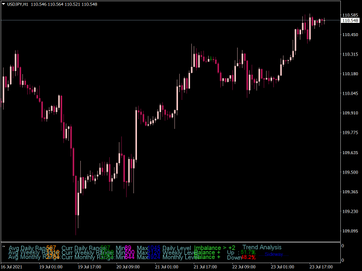
Task: Click the chart shift triangle at top-left
Action: tap(4, 4)
